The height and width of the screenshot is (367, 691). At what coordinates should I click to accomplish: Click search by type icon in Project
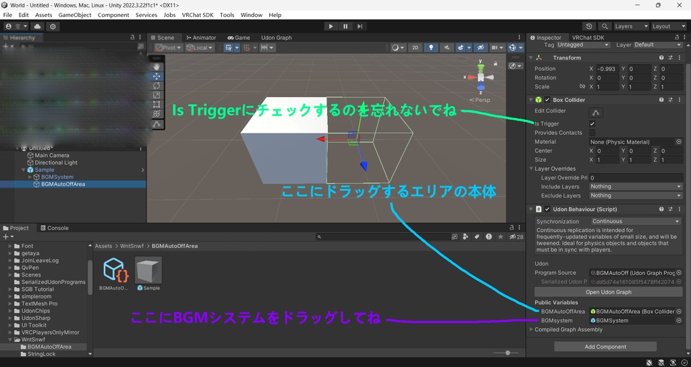(466, 237)
